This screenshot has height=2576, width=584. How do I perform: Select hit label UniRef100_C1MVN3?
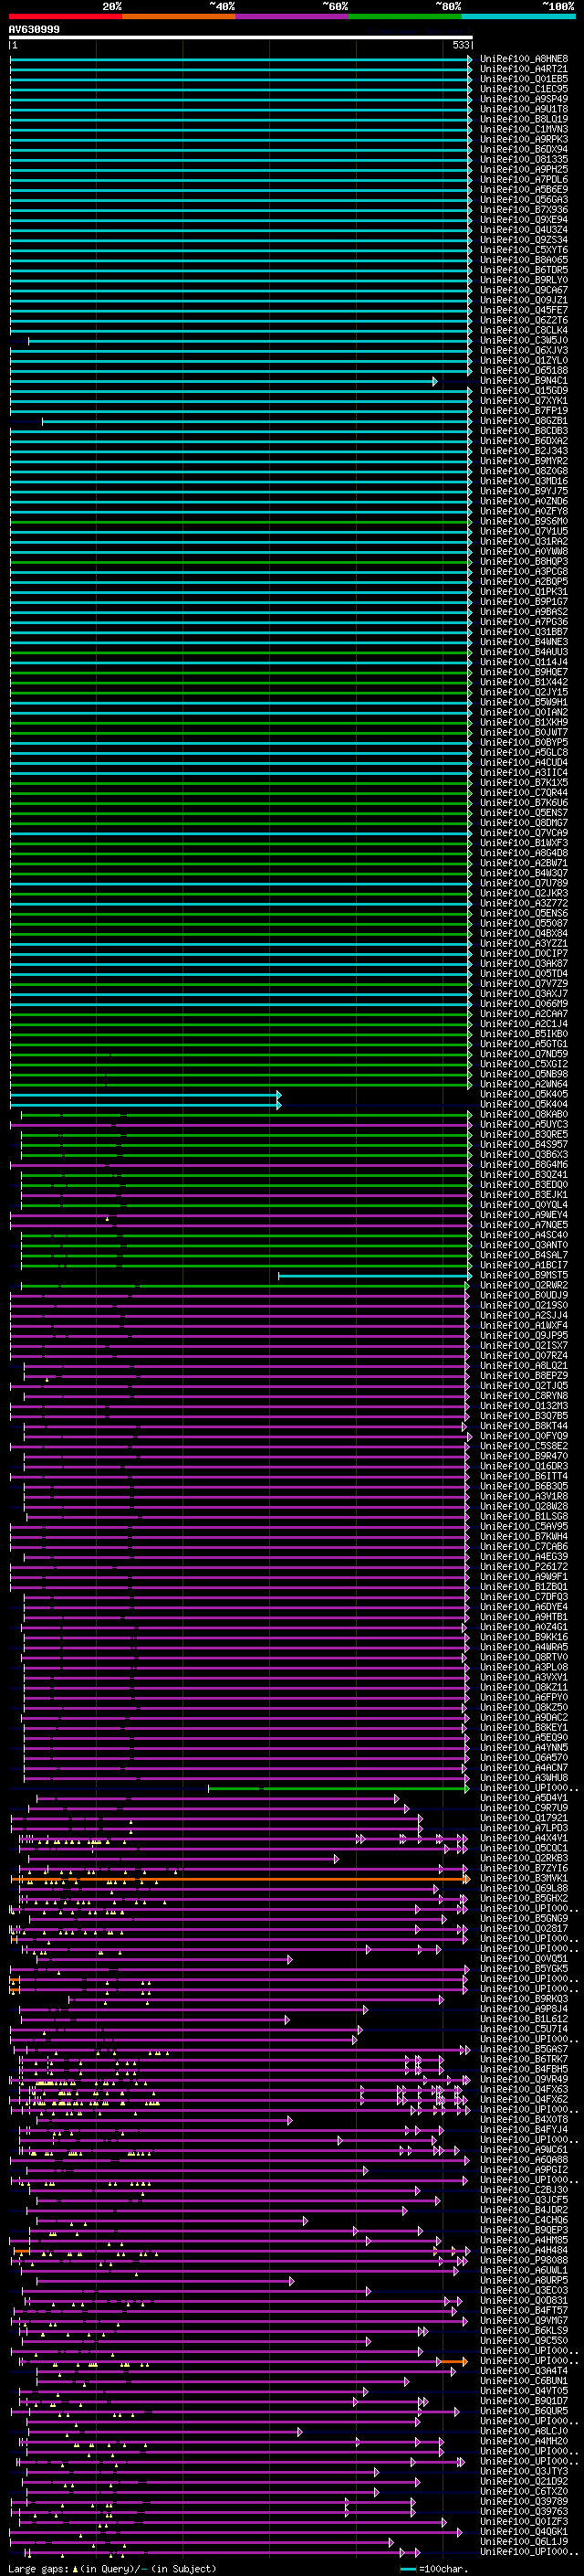coord(524,129)
